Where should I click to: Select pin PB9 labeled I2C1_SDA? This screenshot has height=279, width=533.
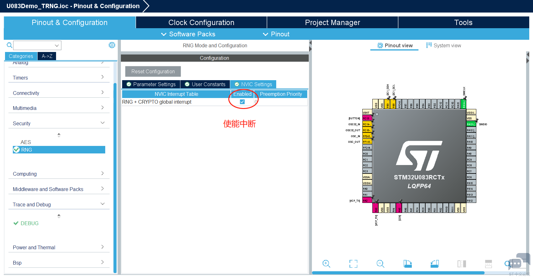(x=388, y=104)
